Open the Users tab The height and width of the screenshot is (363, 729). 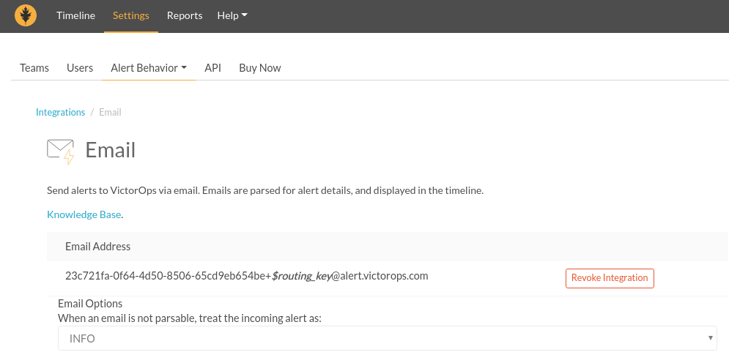pyautogui.click(x=80, y=68)
